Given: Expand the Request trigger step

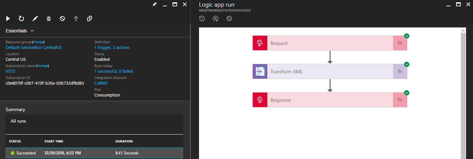Looking at the screenshot, I should (330, 43).
